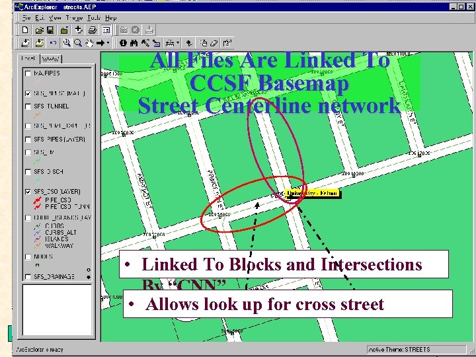Click the black Direction arrow tool
476x357 pixels.
point(100,43)
